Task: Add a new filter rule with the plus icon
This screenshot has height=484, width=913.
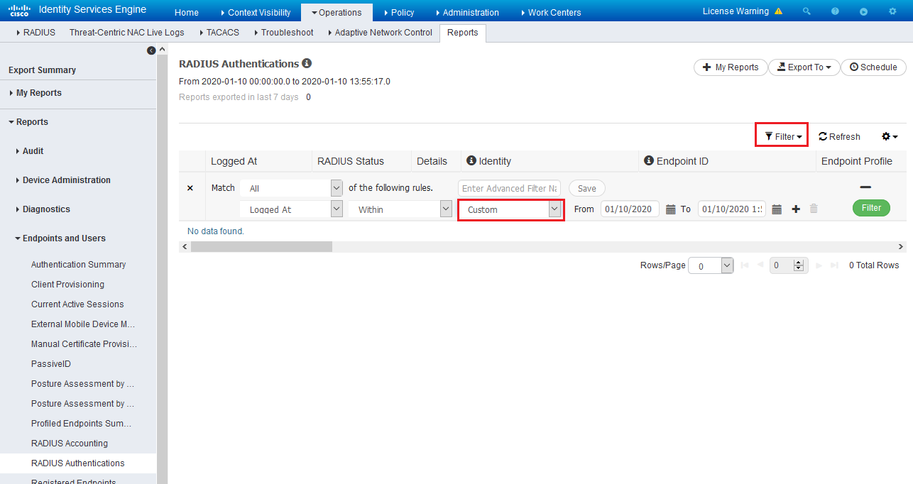Action: tap(796, 209)
